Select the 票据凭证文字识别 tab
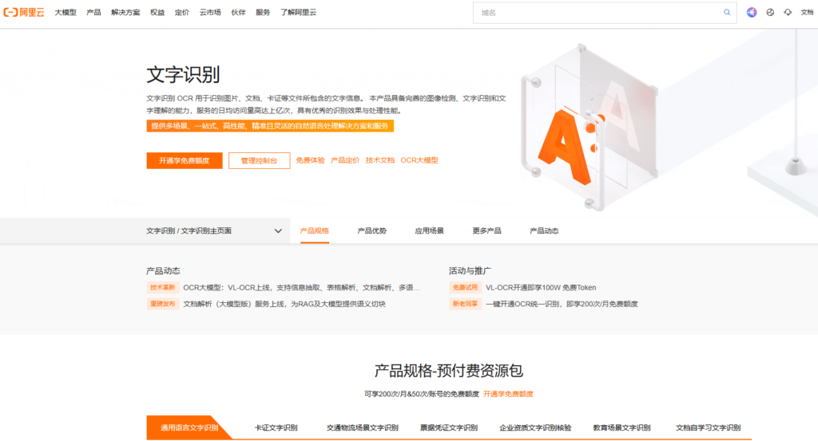818x441 pixels. 449,427
